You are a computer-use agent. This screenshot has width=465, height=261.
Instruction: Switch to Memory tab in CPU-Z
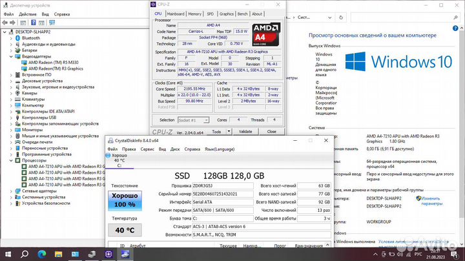[x=194, y=14]
